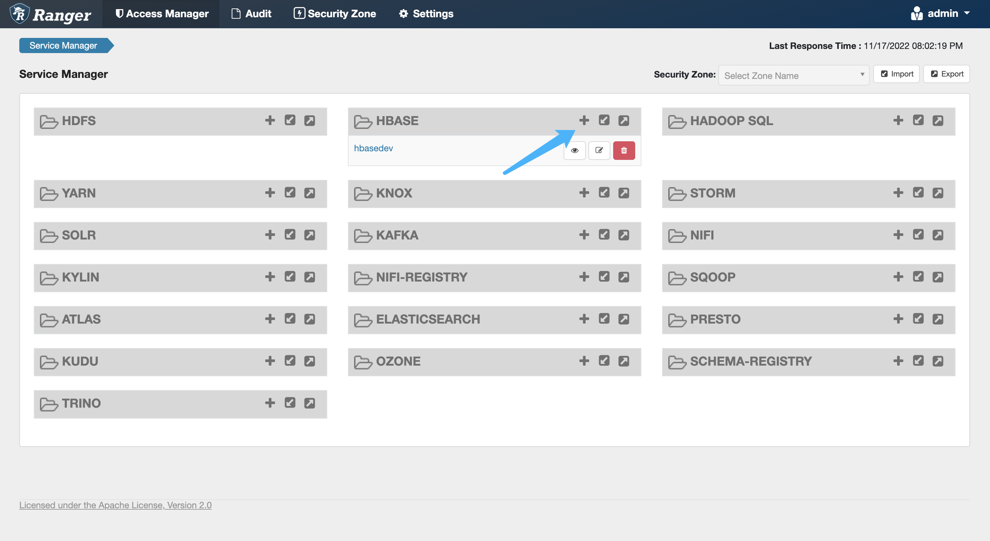
Task: Export TRINO policies
Action: [x=309, y=403]
